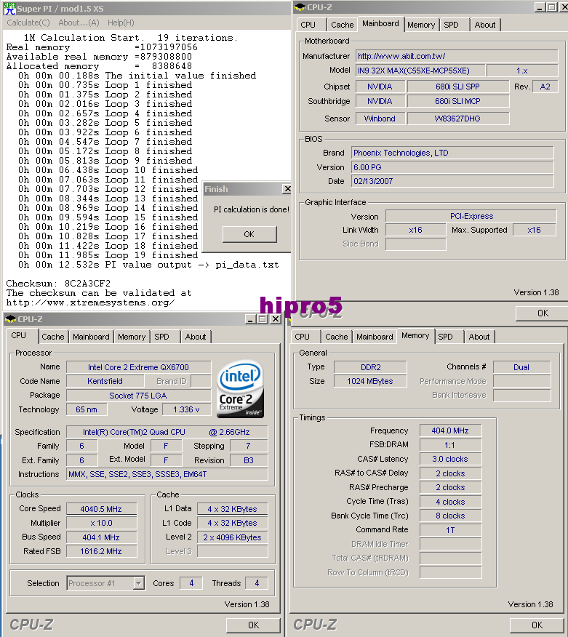568x637 pixels.
Task: Click the Link Width value x16
Action: [x=415, y=230]
